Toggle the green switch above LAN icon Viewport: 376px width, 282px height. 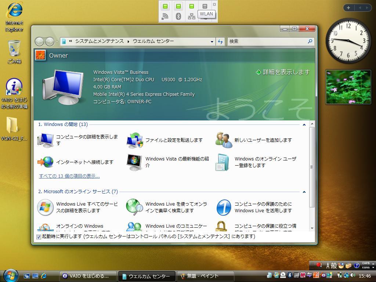191,6
